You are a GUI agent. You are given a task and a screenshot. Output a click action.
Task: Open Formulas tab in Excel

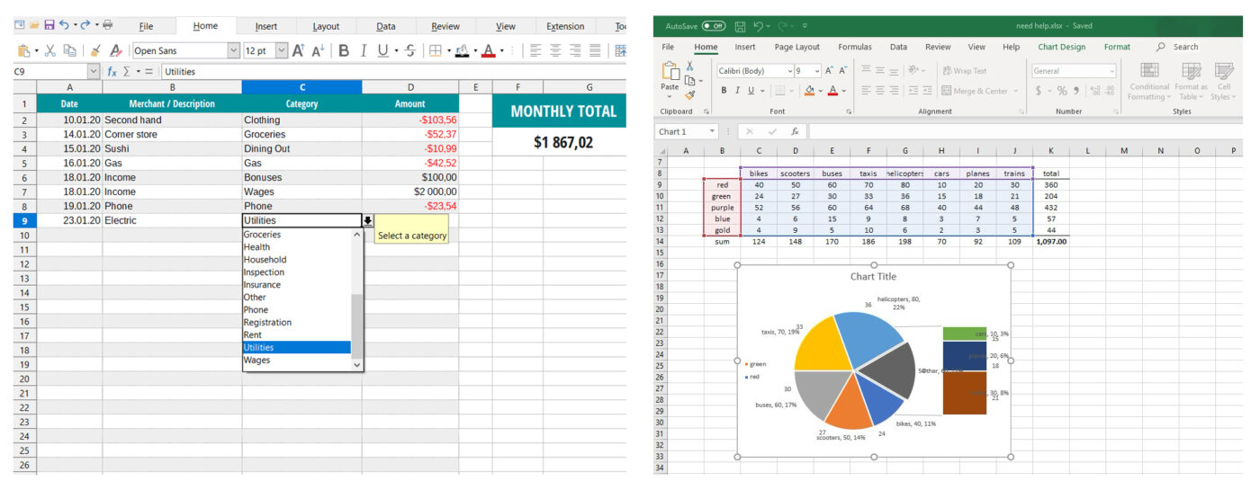tap(854, 47)
